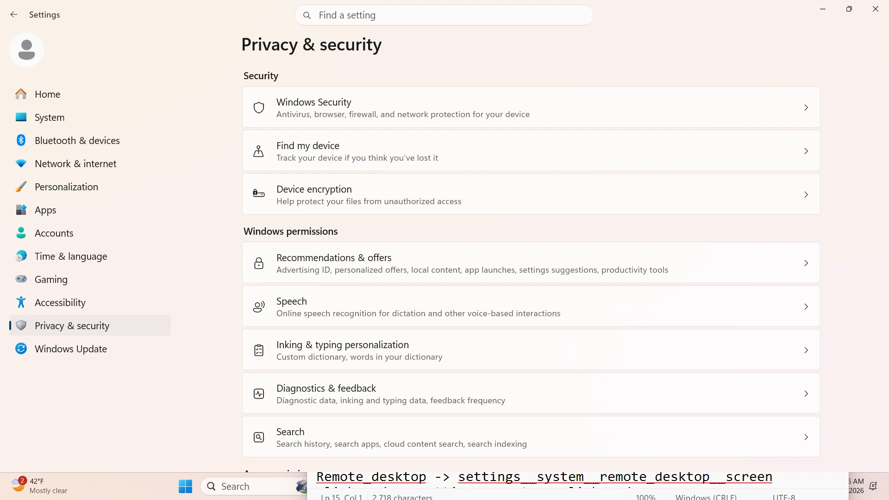Click the taskbar Search box

tap(254, 486)
